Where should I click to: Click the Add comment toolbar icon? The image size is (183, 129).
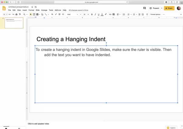[x=113, y=14]
